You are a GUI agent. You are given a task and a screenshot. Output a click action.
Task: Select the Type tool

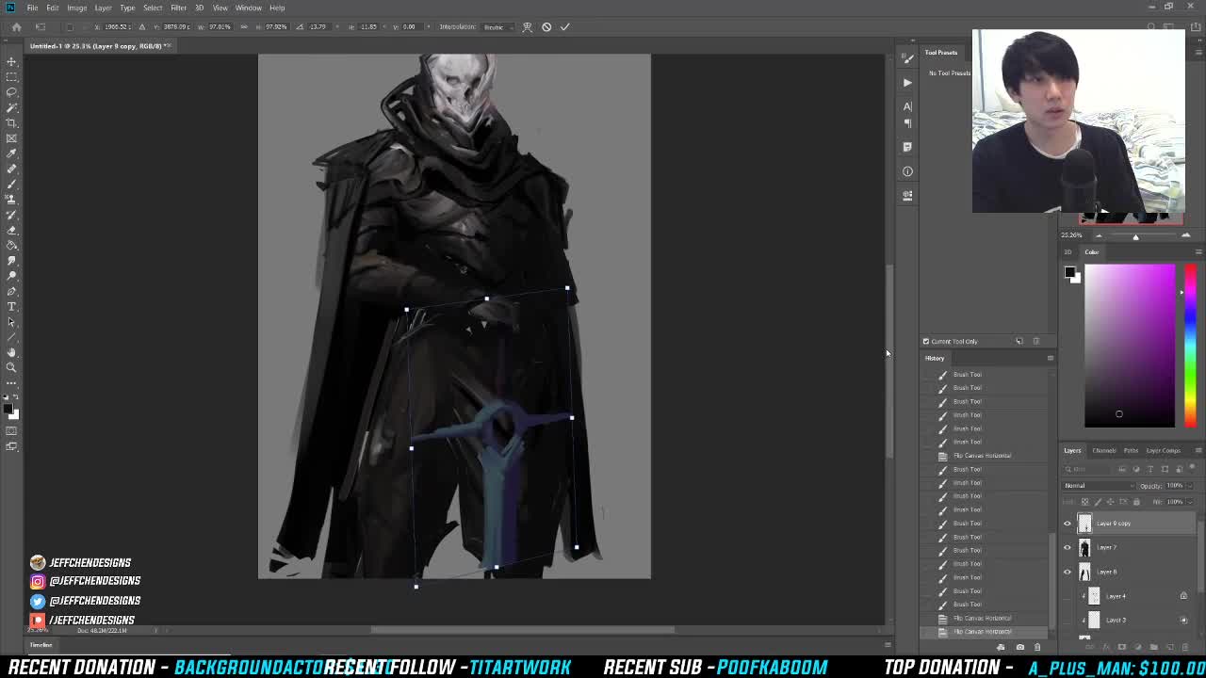click(11, 307)
